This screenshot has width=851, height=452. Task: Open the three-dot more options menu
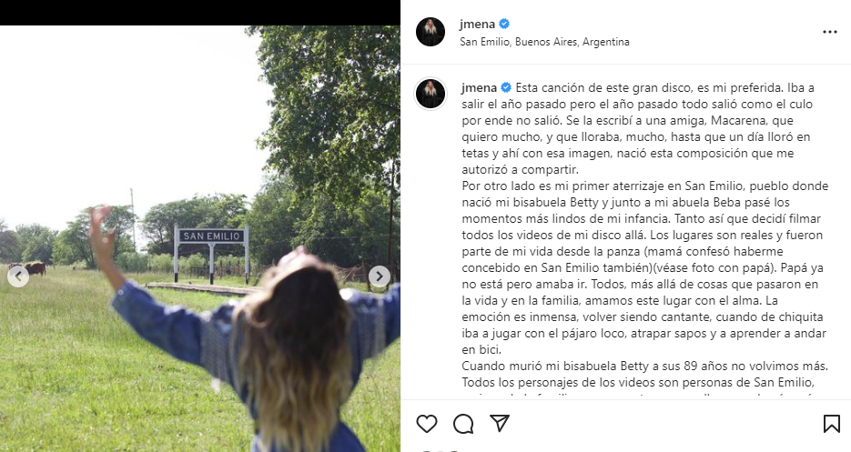pyautogui.click(x=829, y=32)
